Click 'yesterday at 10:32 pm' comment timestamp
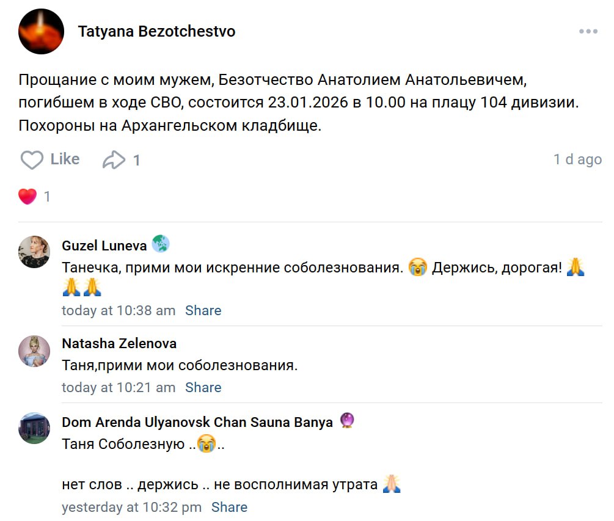614x521 pixels. [x=131, y=507]
